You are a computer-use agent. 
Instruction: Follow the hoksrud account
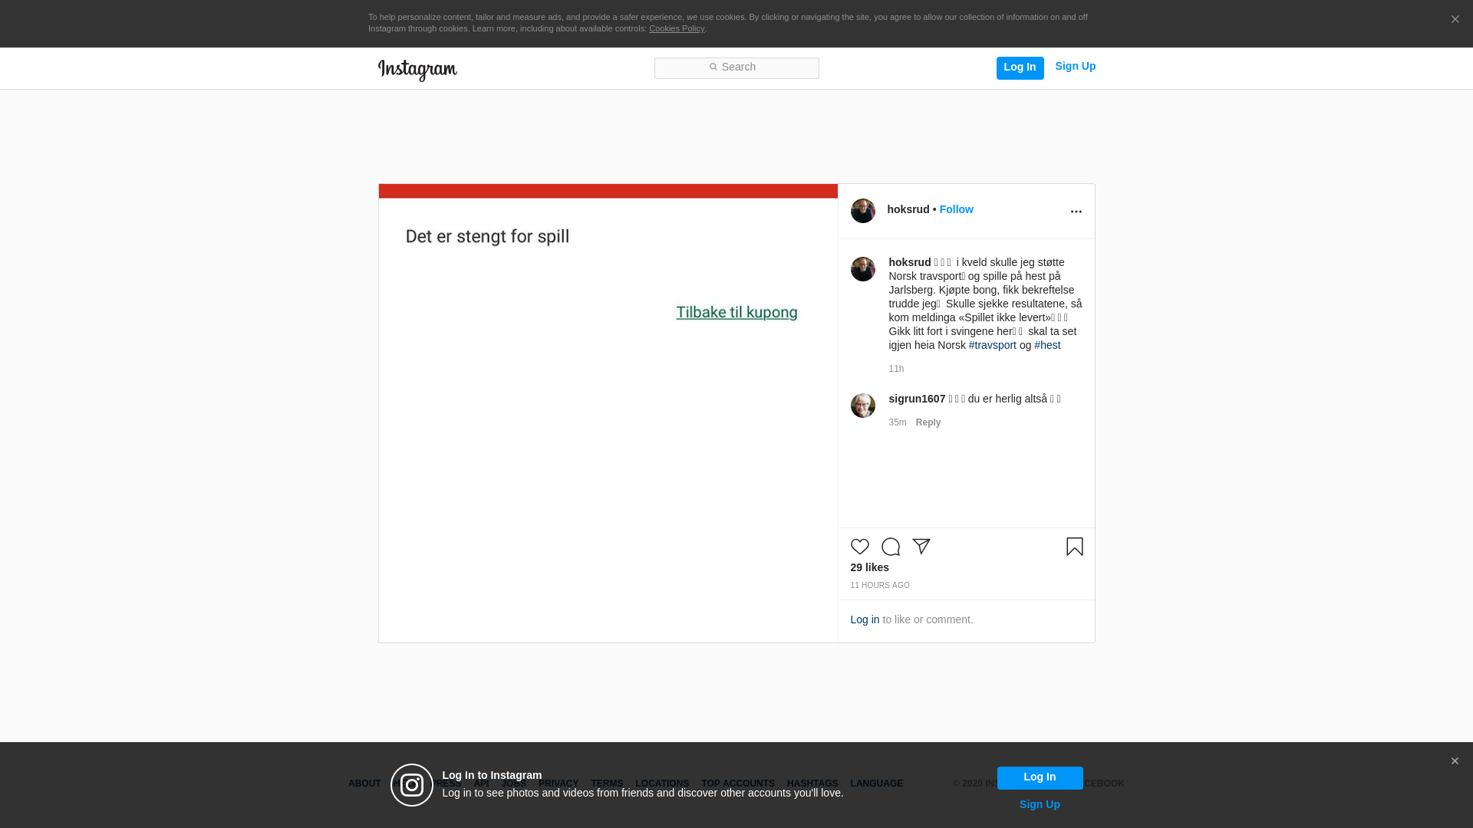(956, 209)
